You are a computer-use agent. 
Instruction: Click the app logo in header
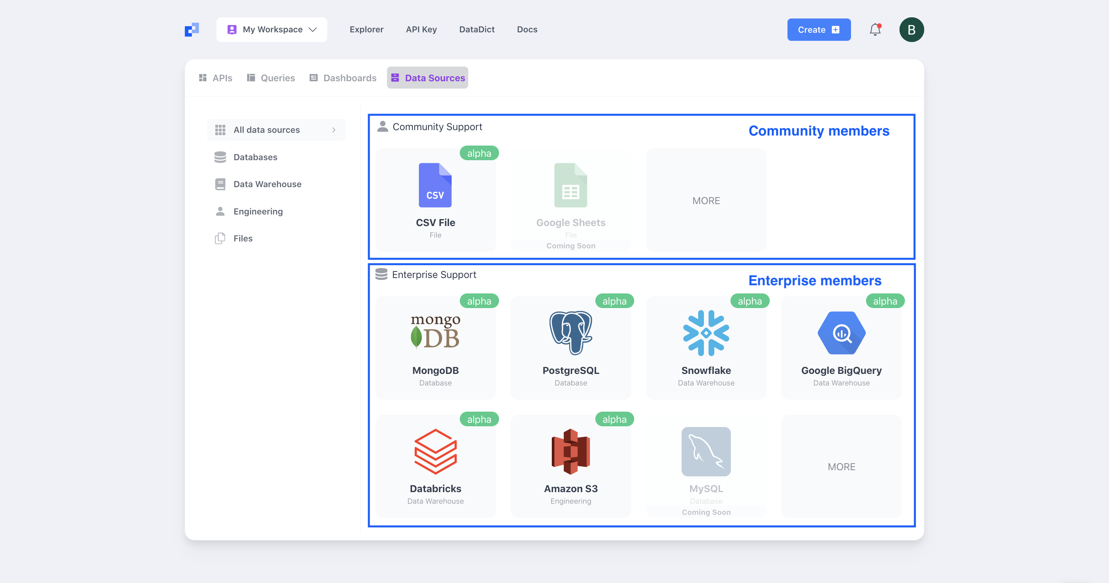pos(192,29)
